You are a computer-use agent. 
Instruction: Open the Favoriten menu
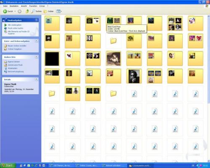tap(33, 6)
